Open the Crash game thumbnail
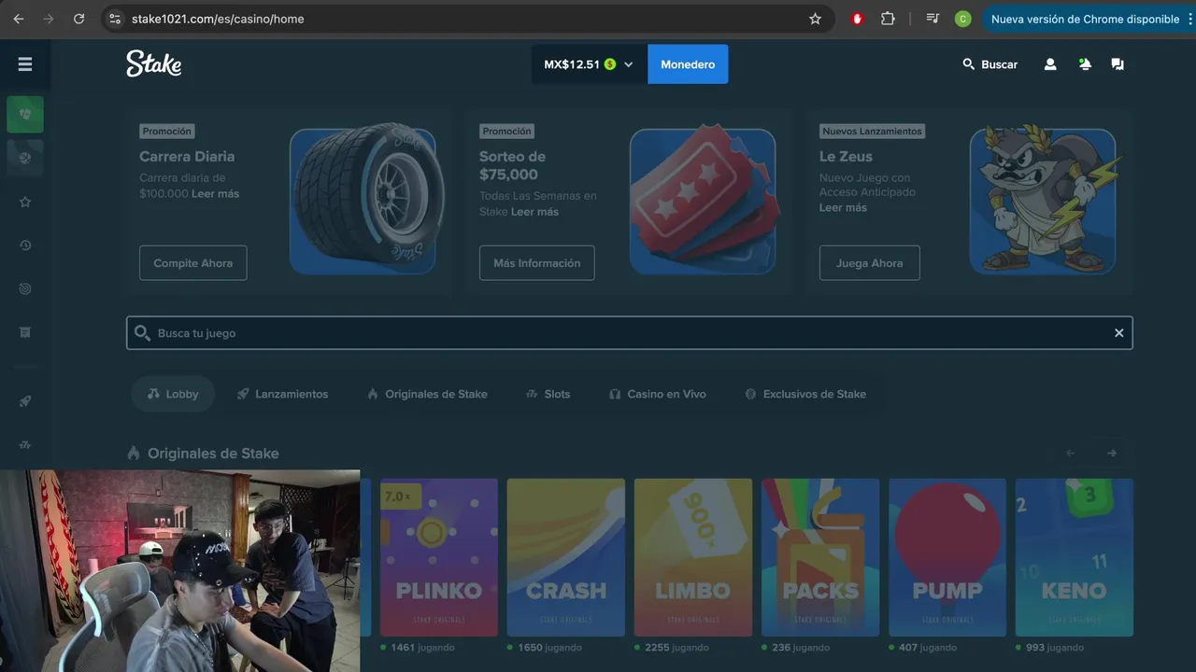Viewport: 1196px width, 672px height. [566, 557]
